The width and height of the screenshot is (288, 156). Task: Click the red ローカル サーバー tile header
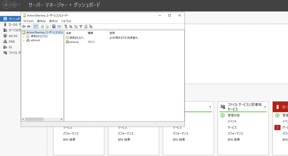coord(280,107)
